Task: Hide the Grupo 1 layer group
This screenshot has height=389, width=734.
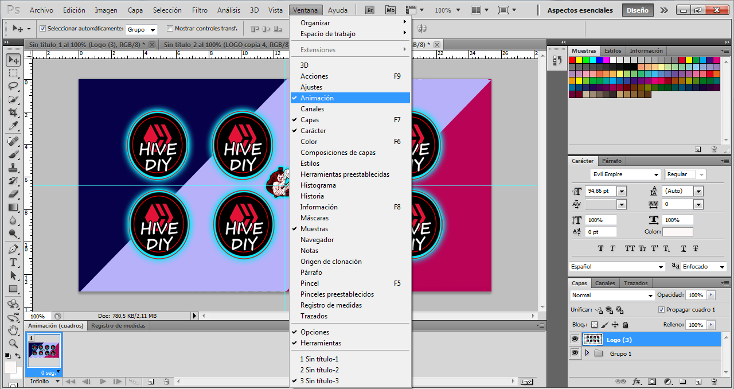Action: [575, 353]
